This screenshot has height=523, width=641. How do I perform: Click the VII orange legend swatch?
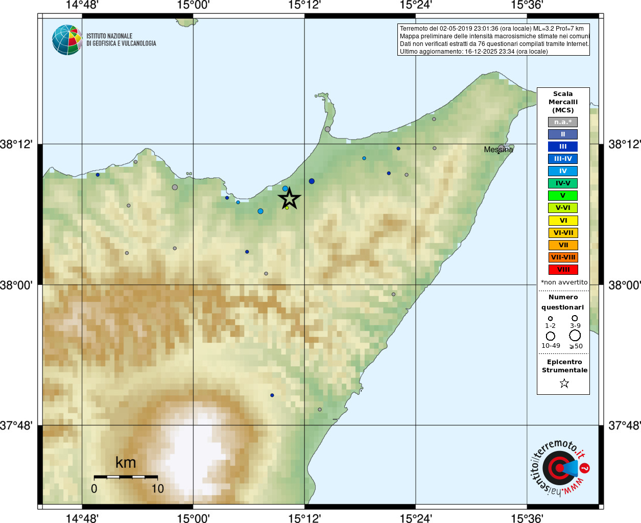pyautogui.click(x=563, y=245)
